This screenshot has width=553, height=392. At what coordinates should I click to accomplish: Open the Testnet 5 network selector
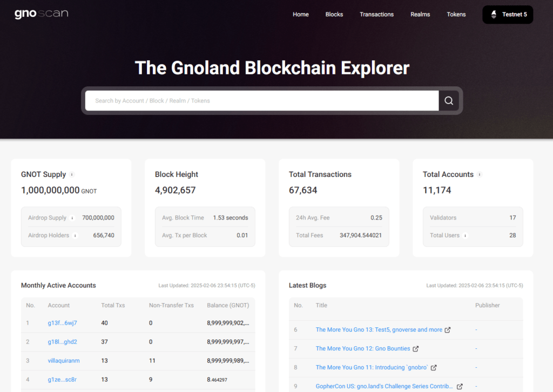point(508,15)
